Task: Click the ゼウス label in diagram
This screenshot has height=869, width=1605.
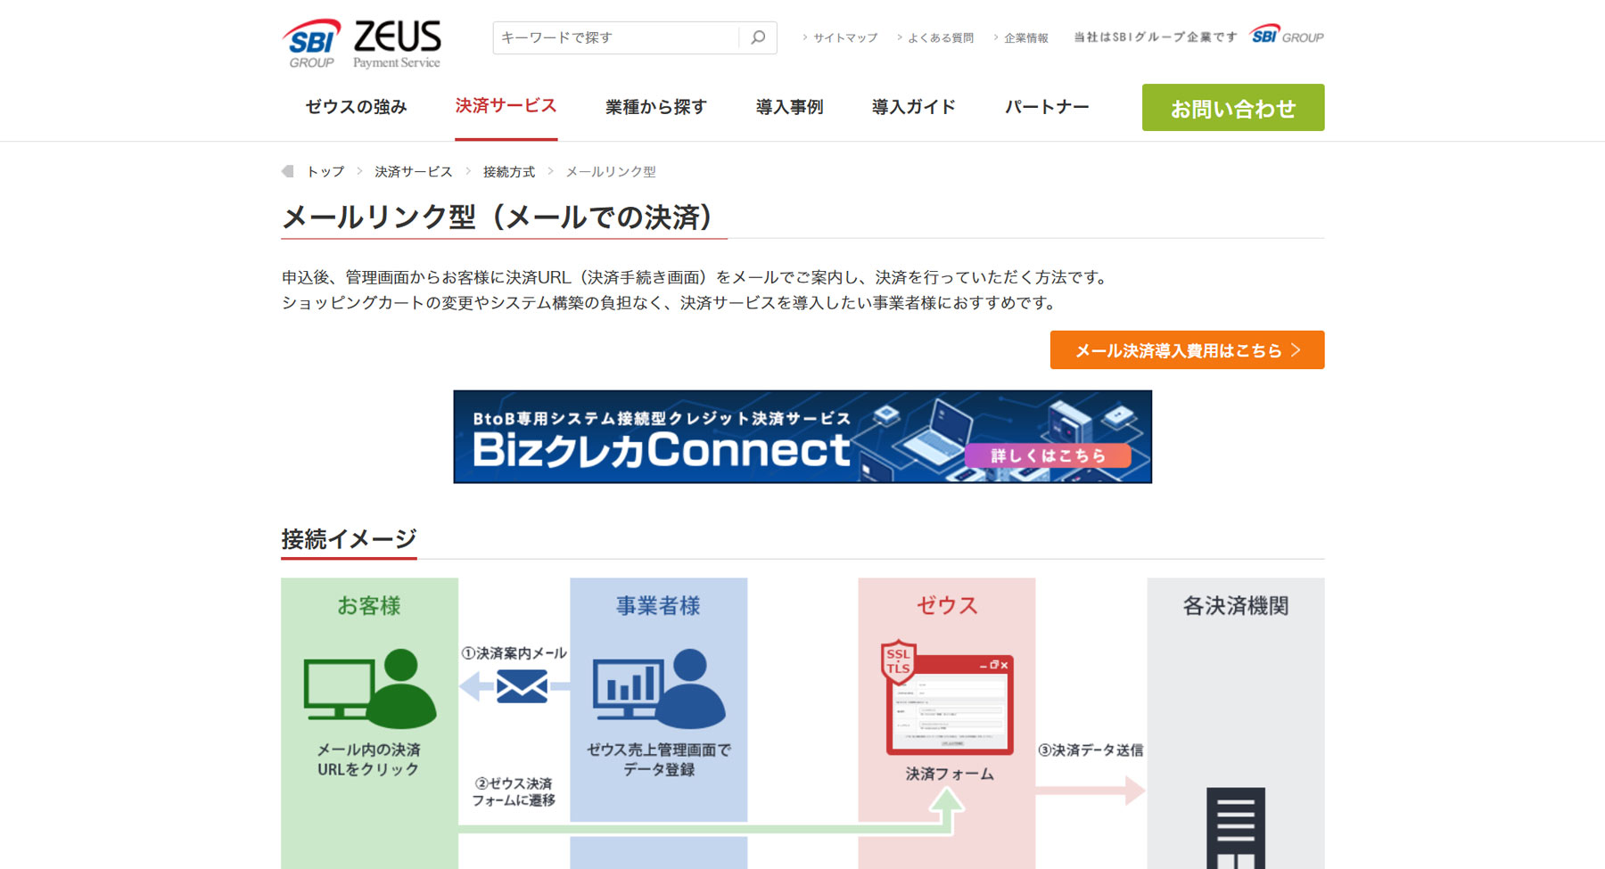Action: (947, 606)
